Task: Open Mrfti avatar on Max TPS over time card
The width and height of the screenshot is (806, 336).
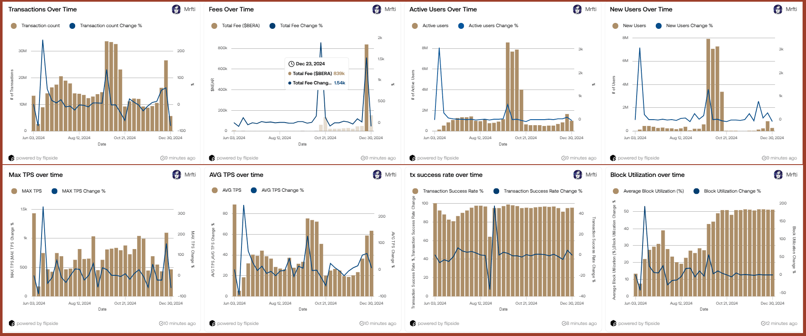Action: pos(177,175)
